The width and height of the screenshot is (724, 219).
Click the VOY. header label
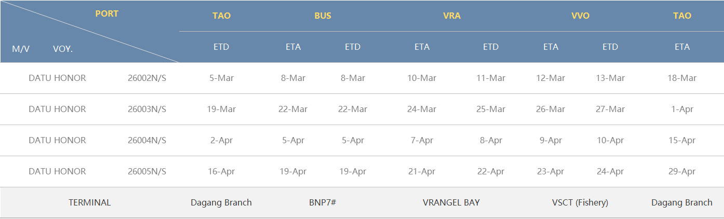(x=63, y=49)
